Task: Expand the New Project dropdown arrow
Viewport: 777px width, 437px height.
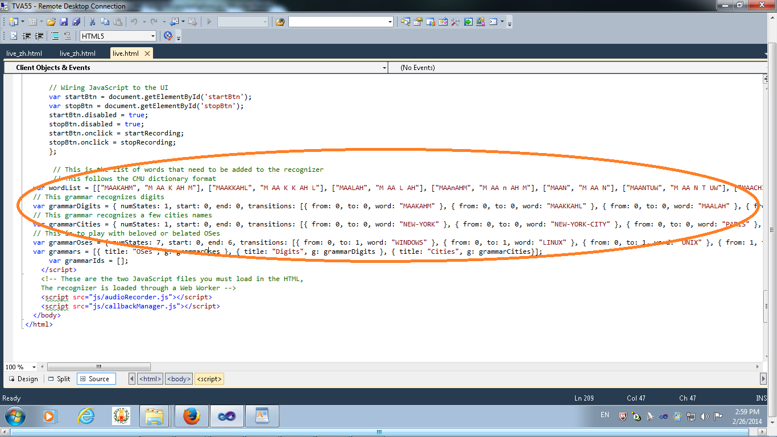Action: (x=23, y=22)
